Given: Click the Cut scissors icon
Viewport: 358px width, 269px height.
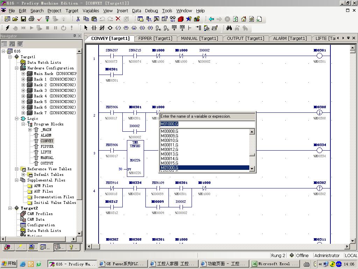Looking at the screenshot, I should coord(78,19).
